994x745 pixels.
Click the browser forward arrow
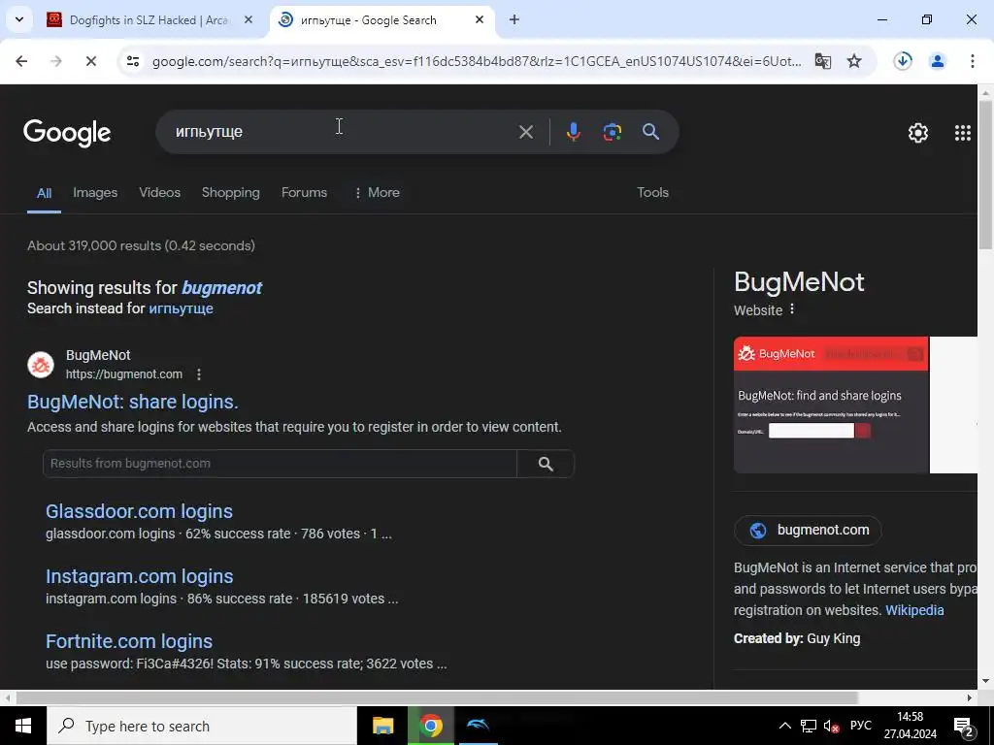coord(56,61)
